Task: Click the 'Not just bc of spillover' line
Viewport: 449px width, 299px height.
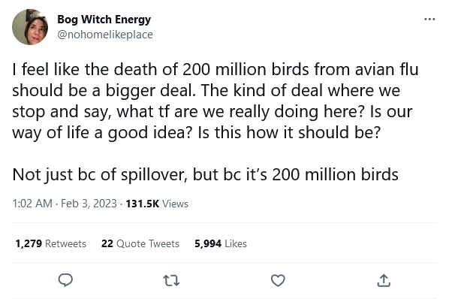Action: pyautogui.click(x=205, y=174)
